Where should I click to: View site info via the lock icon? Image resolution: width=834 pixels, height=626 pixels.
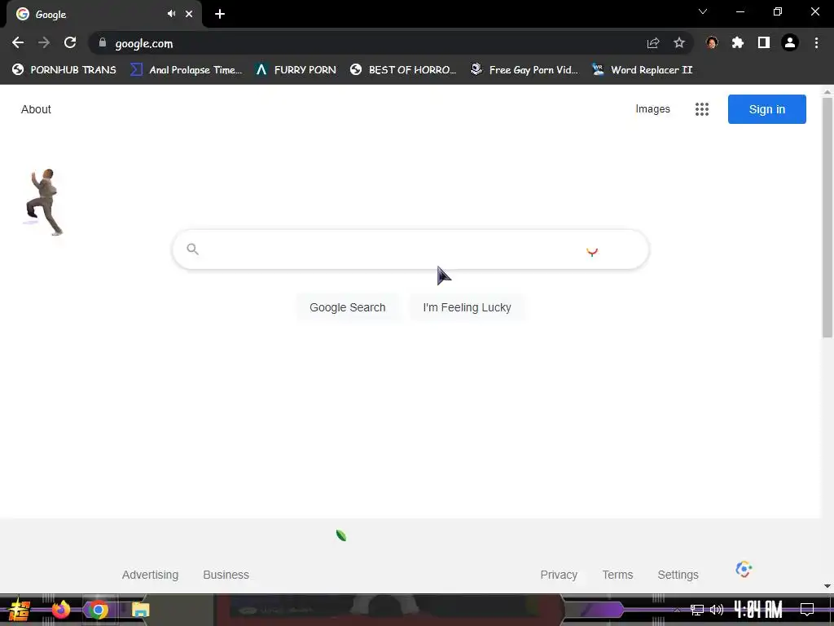(103, 42)
